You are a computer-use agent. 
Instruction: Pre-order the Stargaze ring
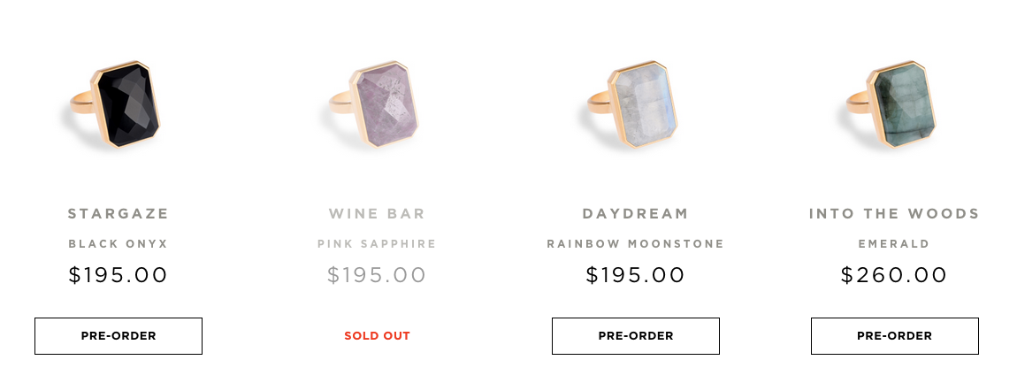tap(119, 336)
